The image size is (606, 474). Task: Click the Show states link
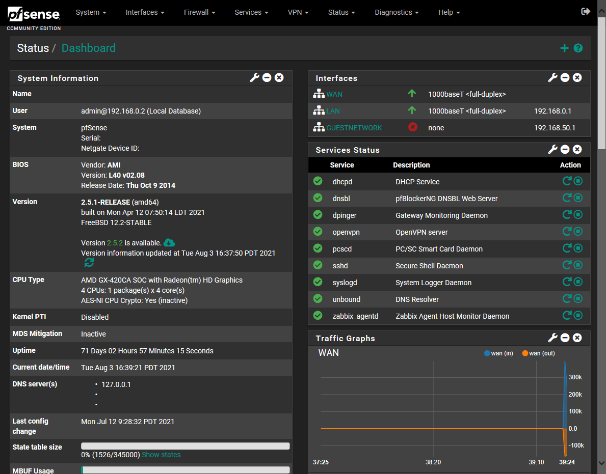coord(161,455)
